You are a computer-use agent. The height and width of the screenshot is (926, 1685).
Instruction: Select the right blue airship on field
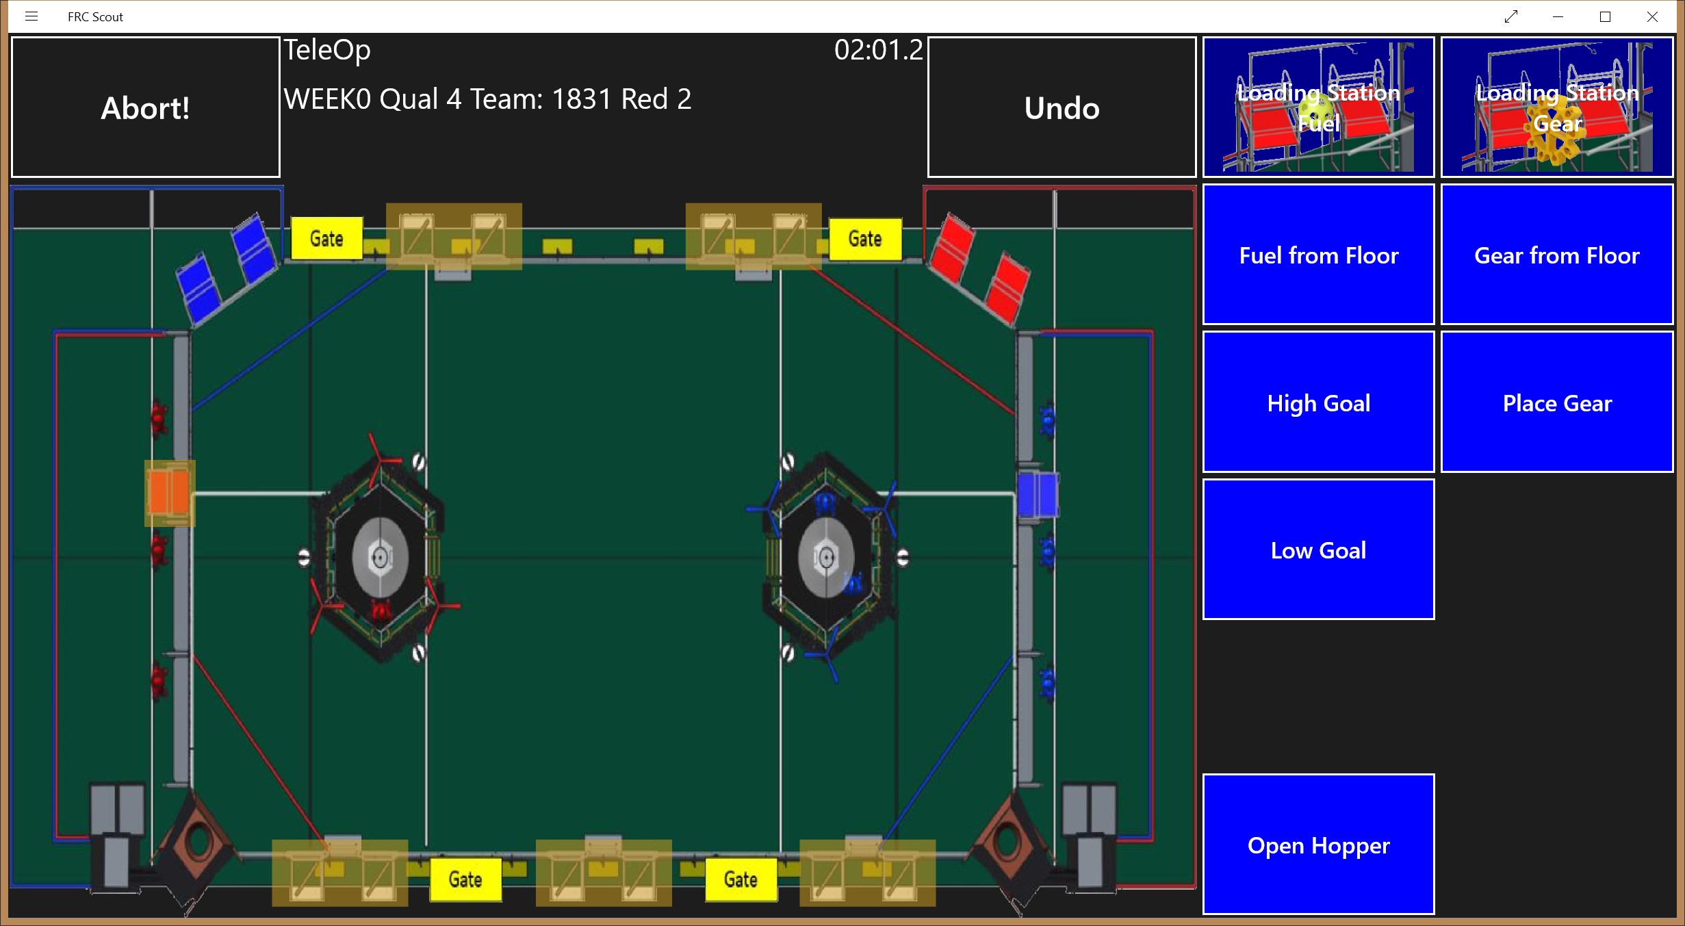[x=826, y=557]
